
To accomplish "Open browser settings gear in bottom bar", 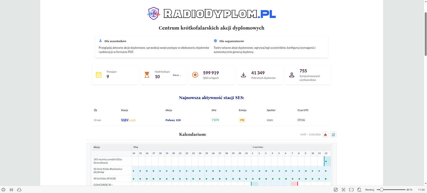I will tap(3, 190).
